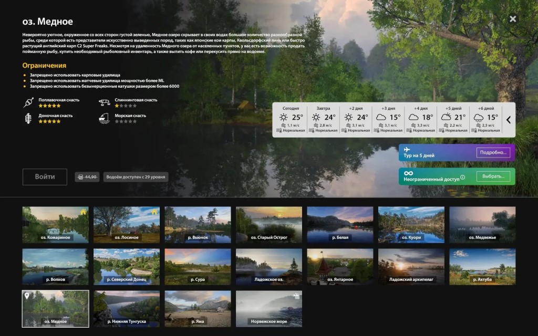Image resolution: width=538 pixels, height=336 pixels.
Task: Click the strikethrough 44,90 price tag
Action: [87, 177]
